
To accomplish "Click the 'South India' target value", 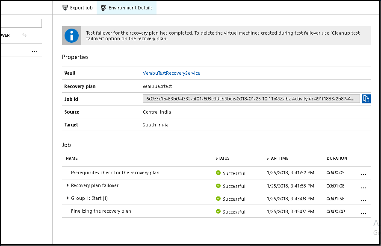I will 156,125.
